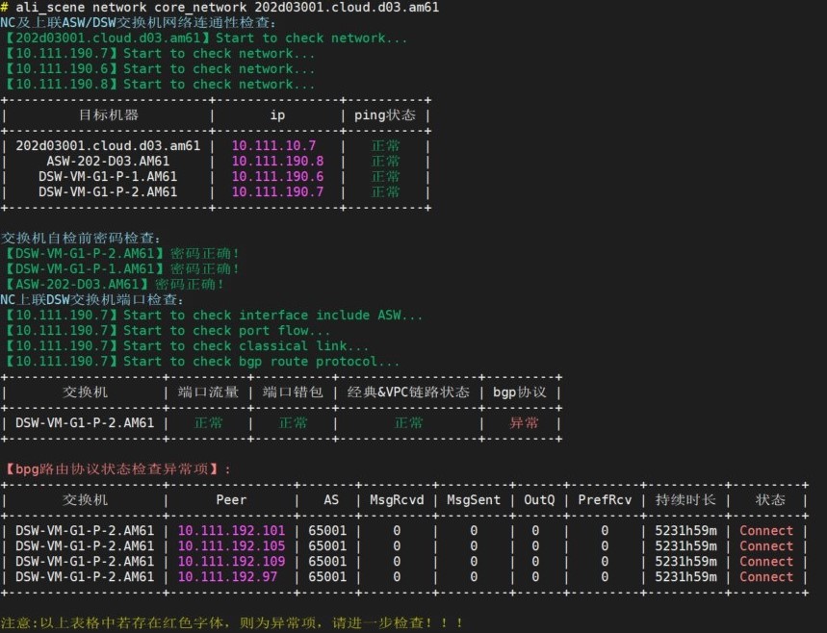The image size is (827, 633).
Task: Select the IP '10.111.190.7' in the ping table
Action: pos(278,191)
